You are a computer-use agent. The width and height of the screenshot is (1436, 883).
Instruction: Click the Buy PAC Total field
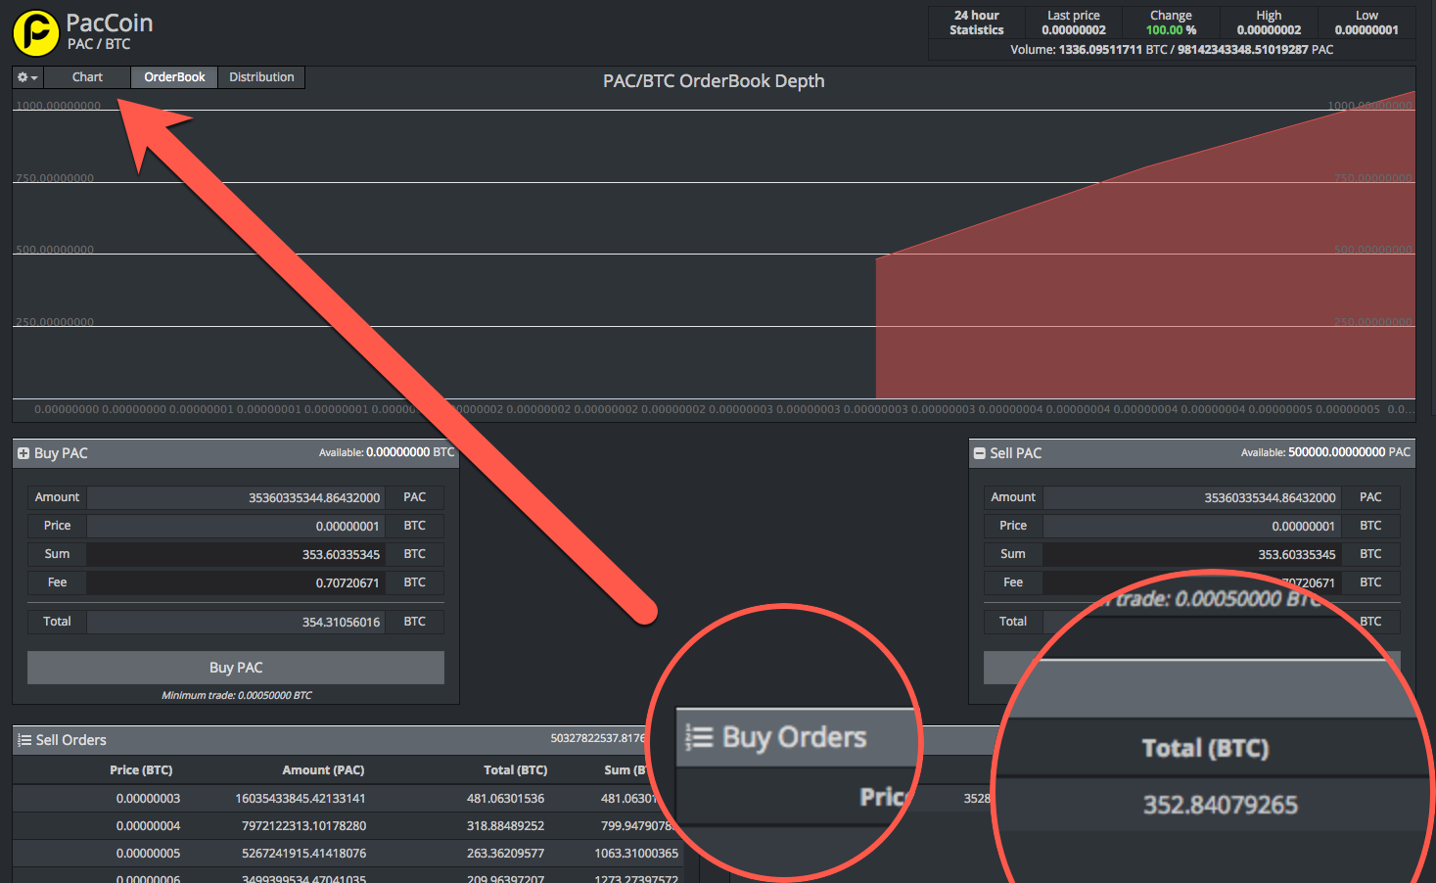point(236,622)
